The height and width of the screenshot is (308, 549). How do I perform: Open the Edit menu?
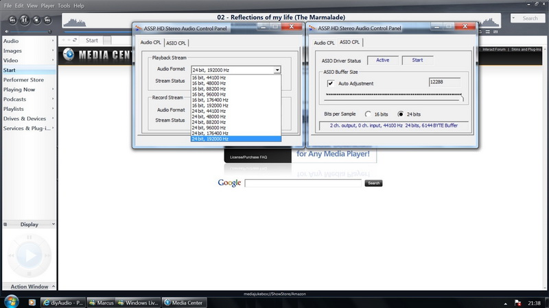tap(19, 5)
